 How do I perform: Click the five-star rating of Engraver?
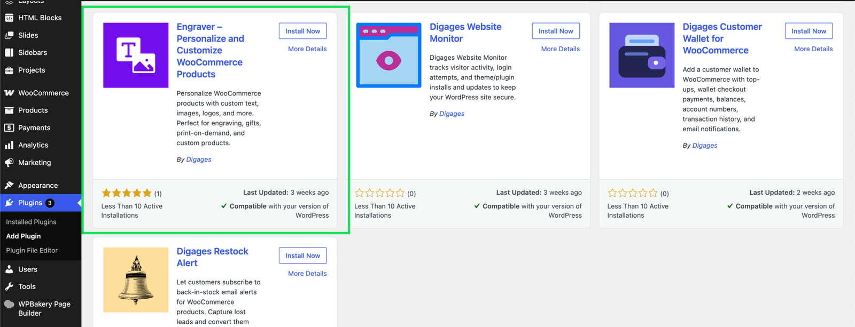127,193
